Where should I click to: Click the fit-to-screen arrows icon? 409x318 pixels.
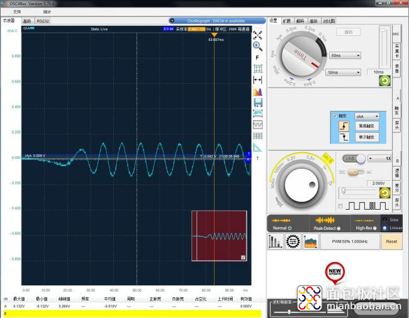click(257, 35)
